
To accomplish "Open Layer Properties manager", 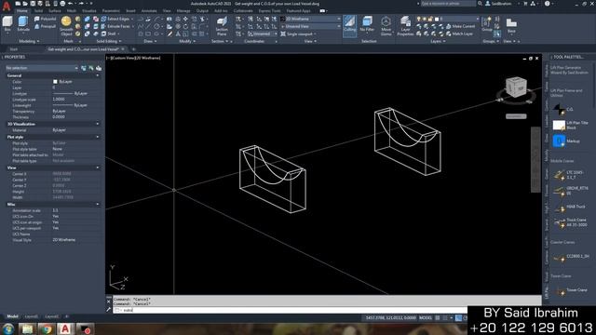I will 405,26.
